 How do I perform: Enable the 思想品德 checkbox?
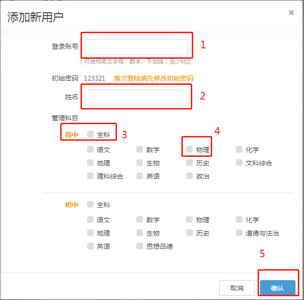pyautogui.click(x=140, y=246)
